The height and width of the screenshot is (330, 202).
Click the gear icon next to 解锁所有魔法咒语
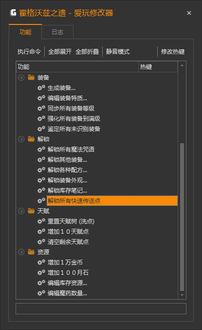41,149
